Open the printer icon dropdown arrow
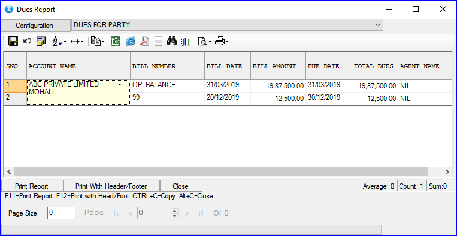This screenshot has height=236, width=457. point(227,42)
